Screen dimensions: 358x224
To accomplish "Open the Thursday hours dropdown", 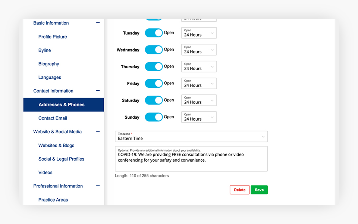I will coord(199,66).
